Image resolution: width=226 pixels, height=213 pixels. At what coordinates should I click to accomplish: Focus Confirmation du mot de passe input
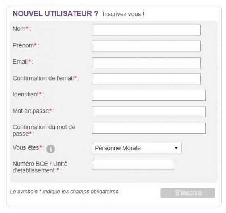pyautogui.click(x=149, y=128)
